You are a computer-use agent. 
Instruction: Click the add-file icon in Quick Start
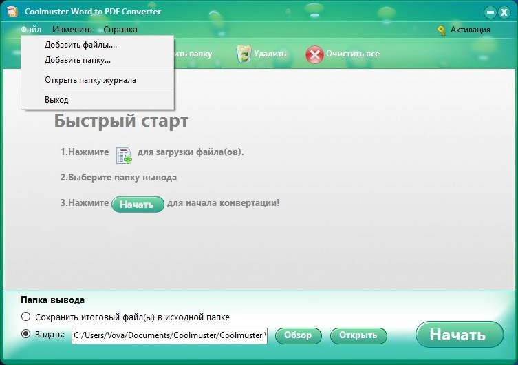coord(124,156)
